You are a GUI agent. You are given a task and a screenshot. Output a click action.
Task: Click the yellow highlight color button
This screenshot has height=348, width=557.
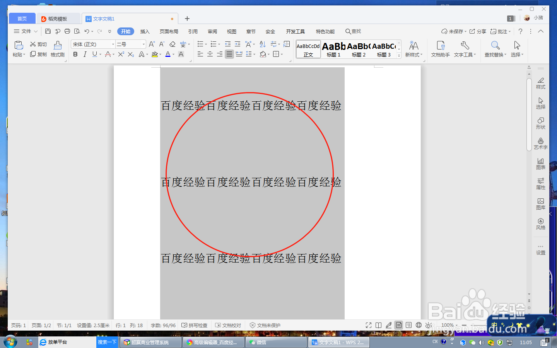click(x=155, y=55)
